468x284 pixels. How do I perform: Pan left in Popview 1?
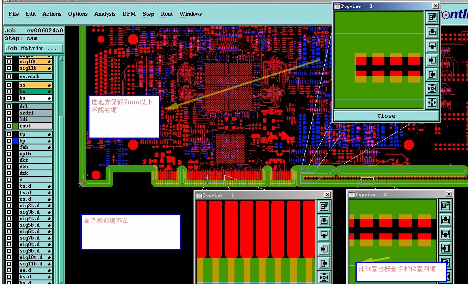pos(324,249)
